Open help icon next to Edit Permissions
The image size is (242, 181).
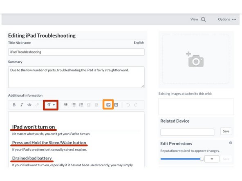click(x=231, y=143)
